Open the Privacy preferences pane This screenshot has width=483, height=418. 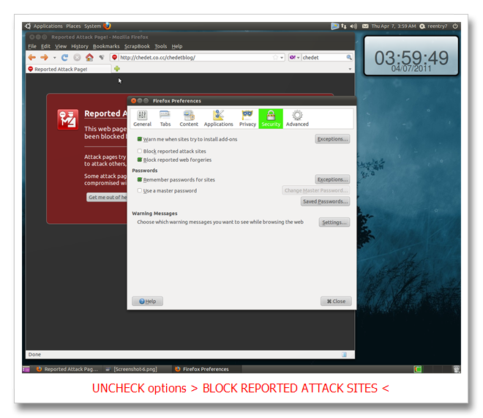pos(247,119)
